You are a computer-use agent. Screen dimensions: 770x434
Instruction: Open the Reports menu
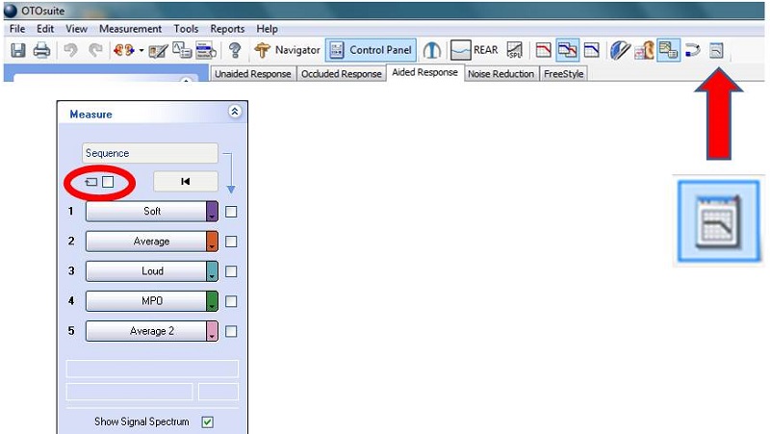pos(227,29)
